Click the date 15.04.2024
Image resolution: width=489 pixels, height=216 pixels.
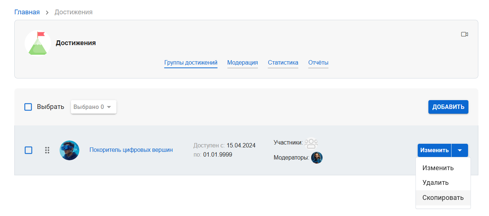(241, 145)
